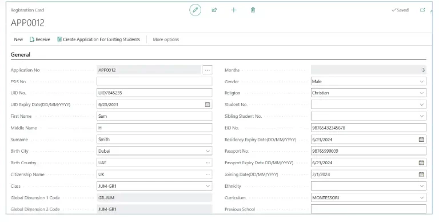Expand the Ethnicity dropdown
439x222 pixels.
point(422,186)
